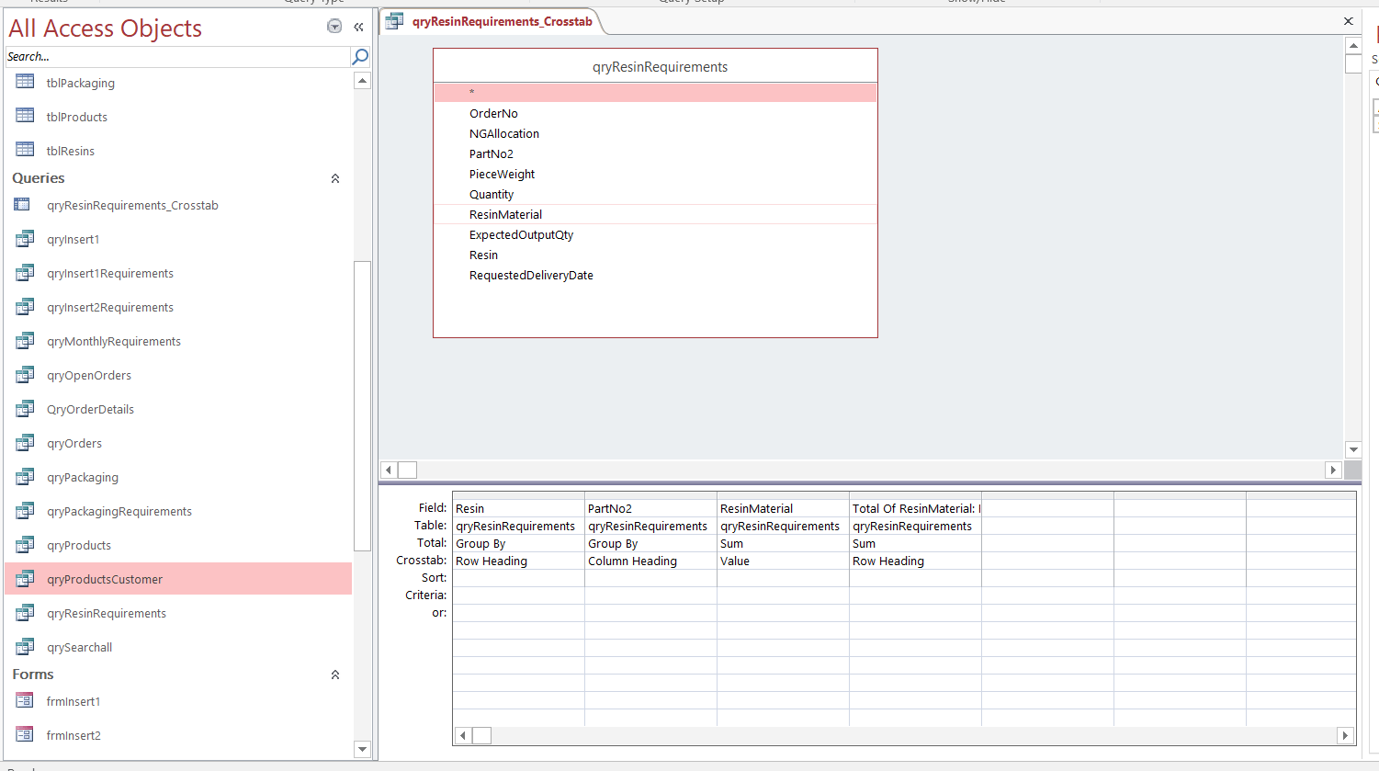
Task: Open the frmInsert2 form icon
Action: coord(27,735)
